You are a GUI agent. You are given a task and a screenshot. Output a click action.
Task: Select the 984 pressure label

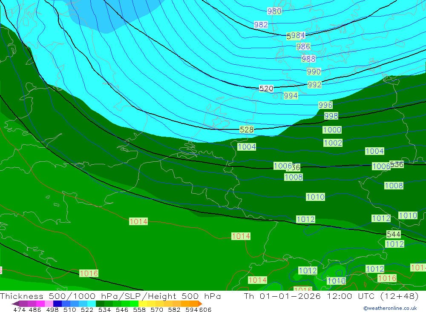coord(297,36)
